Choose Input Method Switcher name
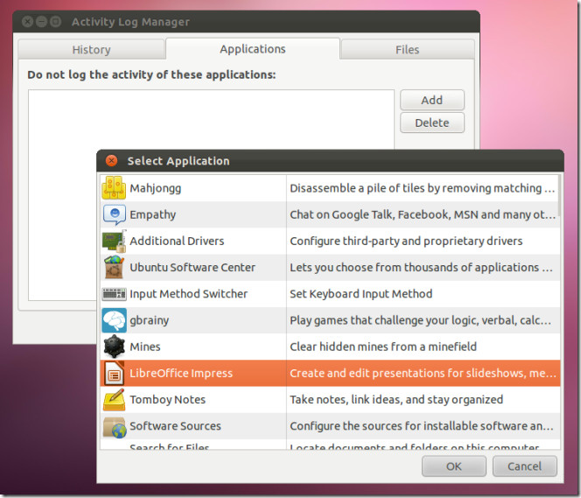The height and width of the screenshot is (498, 581). tap(189, 294)
